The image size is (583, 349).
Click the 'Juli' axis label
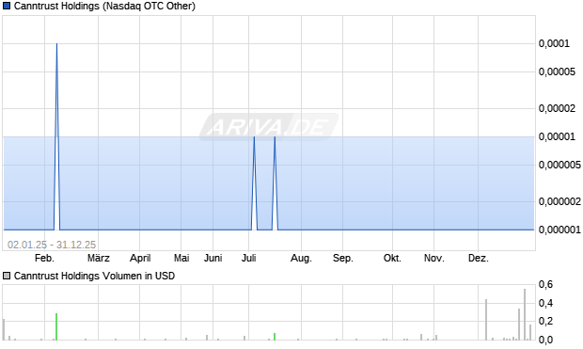pyautogui.click(x=249, y=258)
